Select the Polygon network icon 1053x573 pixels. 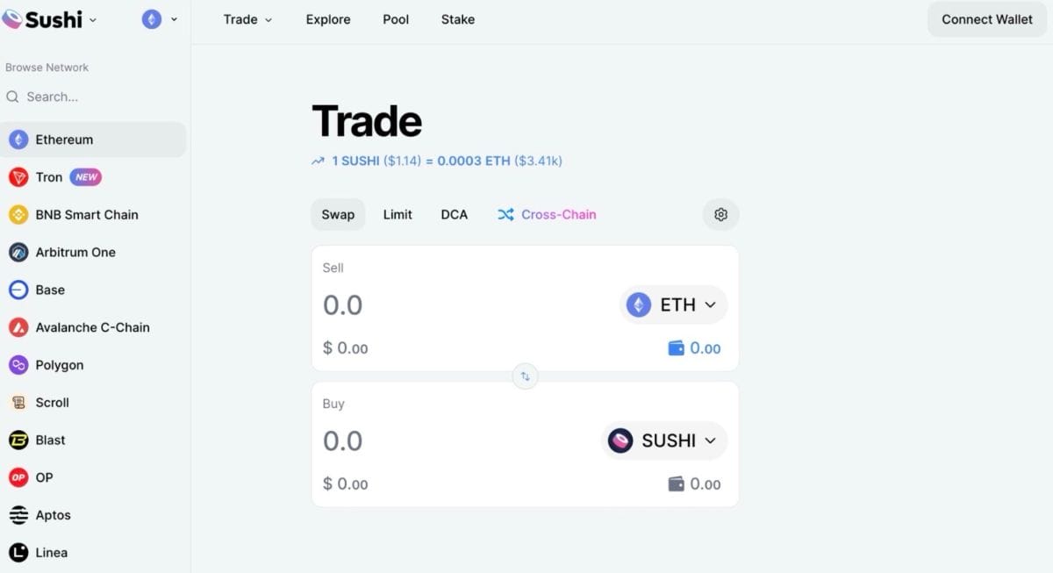pyautogui.click(x=18, y=364)
